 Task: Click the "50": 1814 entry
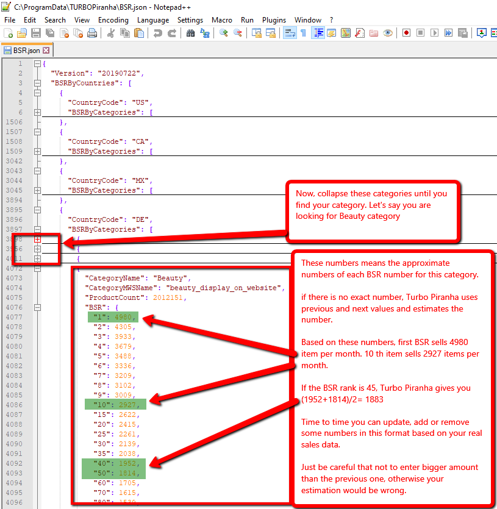pyautogui.click(x=116, y=473)
